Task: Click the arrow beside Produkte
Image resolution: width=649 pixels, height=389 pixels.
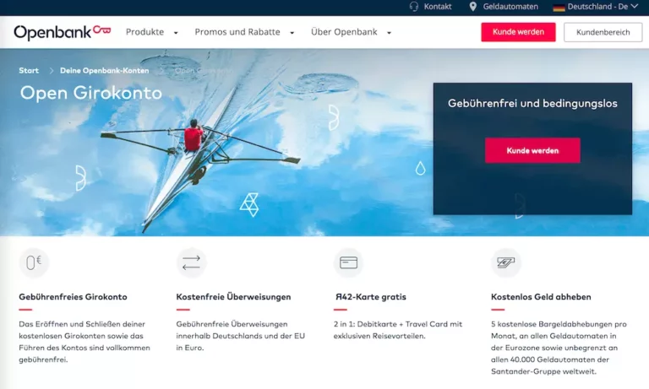Action: click(176, 33)
